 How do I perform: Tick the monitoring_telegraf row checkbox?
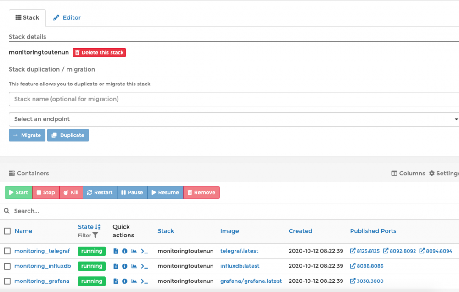(x=7, y=251)
